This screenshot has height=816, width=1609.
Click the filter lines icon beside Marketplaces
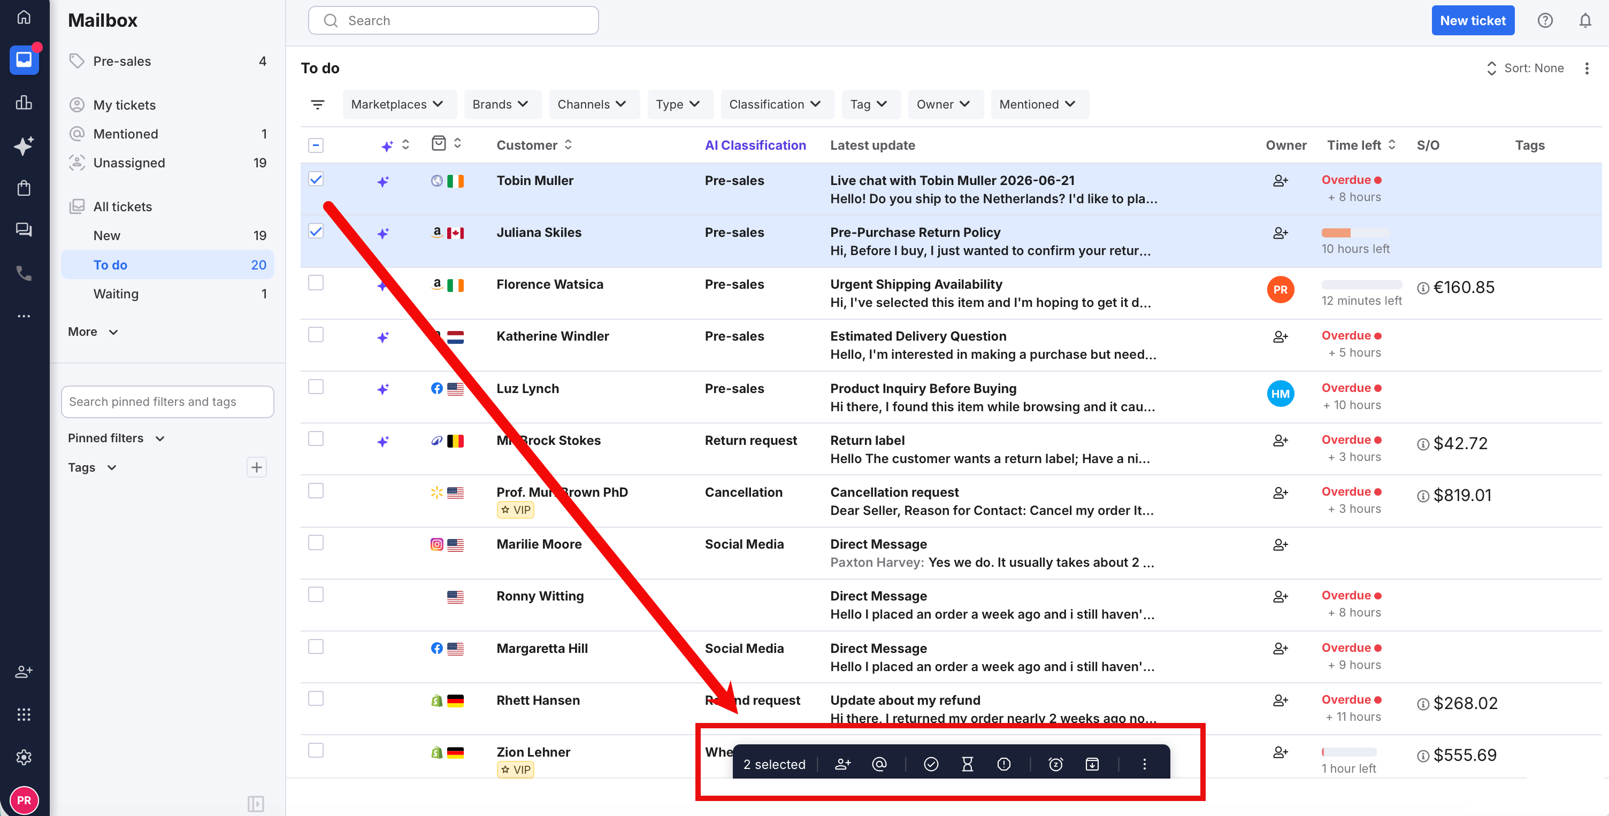(x=317, y=104)
